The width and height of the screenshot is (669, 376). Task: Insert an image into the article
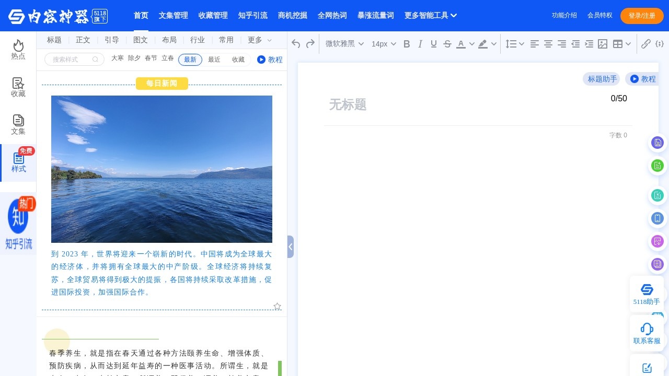point(603,44)
